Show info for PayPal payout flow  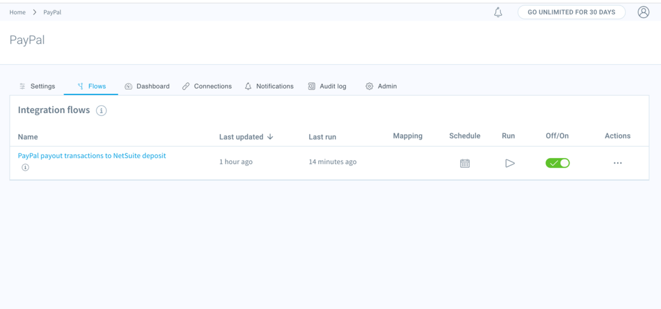pyautogui.click(x=25, y=167)
